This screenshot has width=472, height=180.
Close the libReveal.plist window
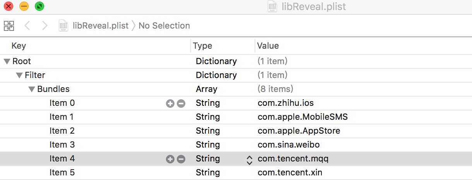[x=8, y=7]
